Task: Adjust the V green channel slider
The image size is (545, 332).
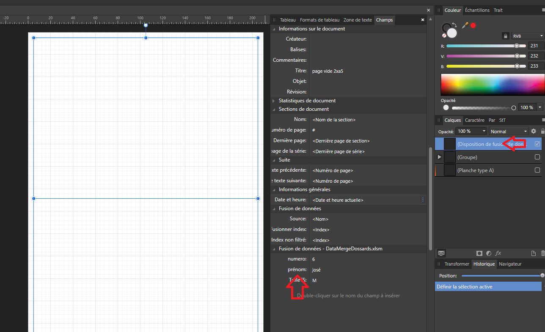Action: coord(486,56)
